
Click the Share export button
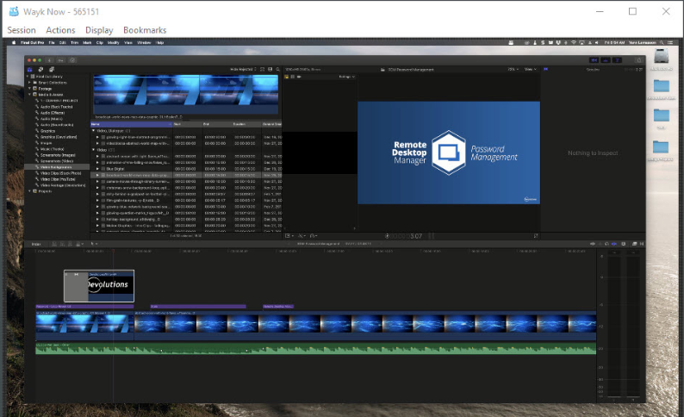tap(639, 60)
